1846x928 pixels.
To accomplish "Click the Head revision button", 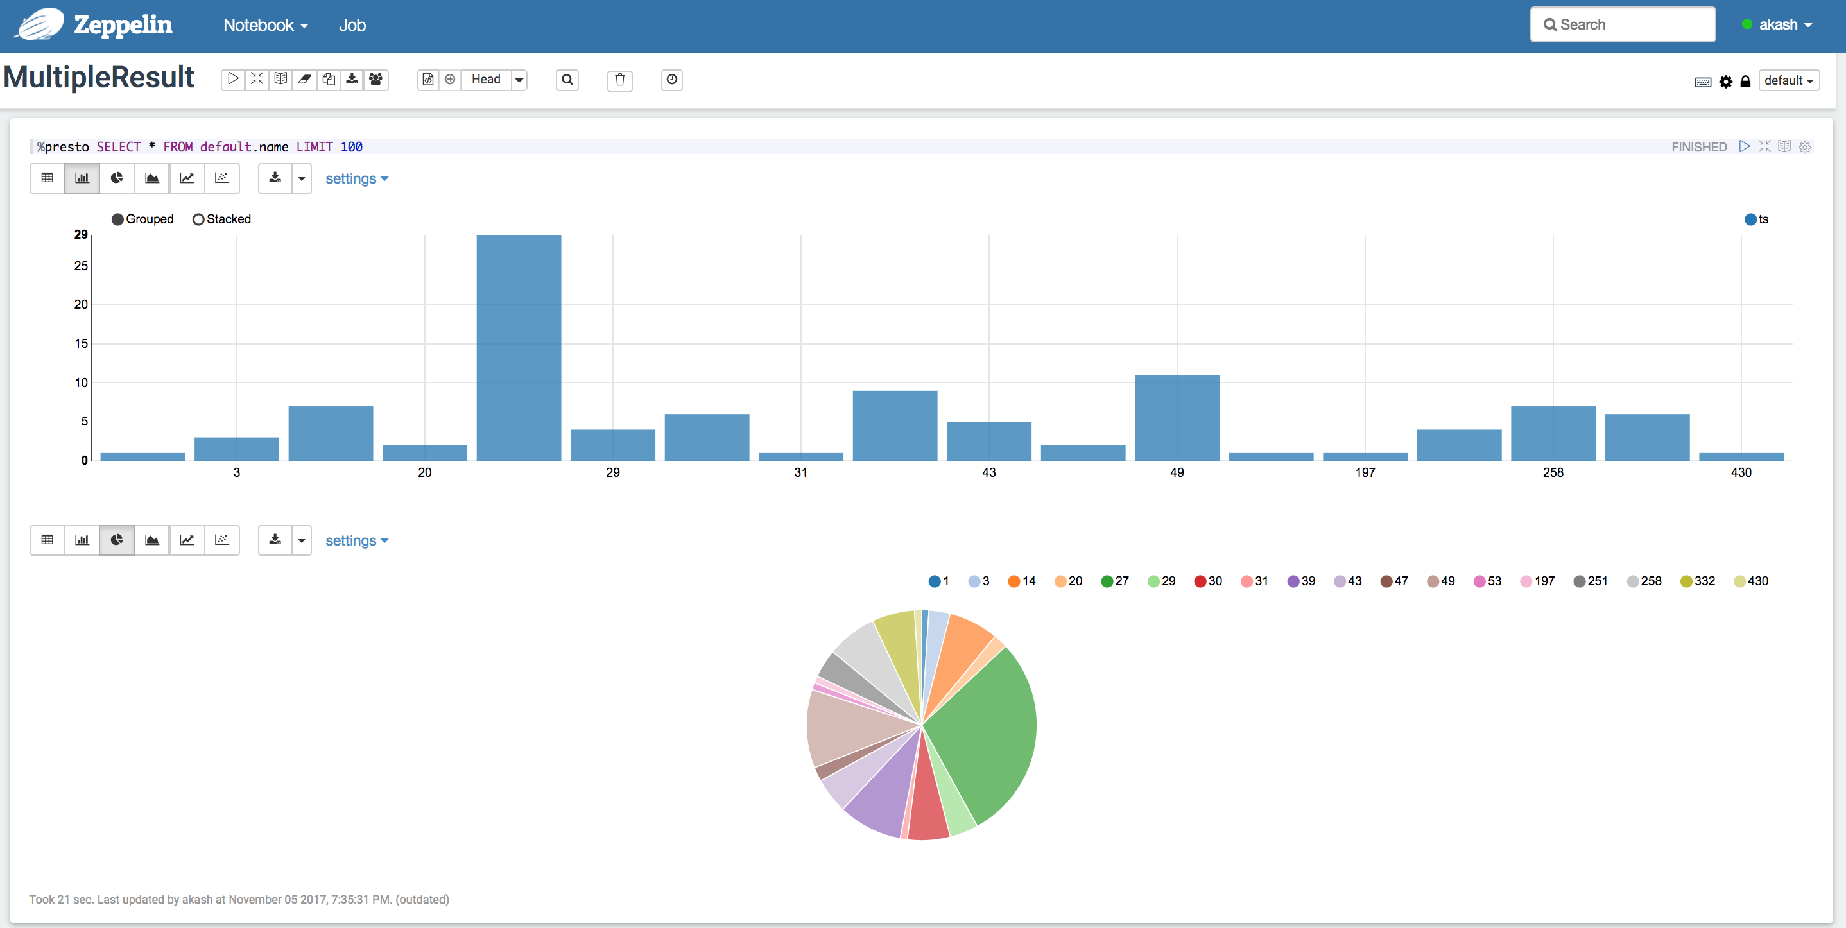I will pyautogui.click(x=485, y=80).
